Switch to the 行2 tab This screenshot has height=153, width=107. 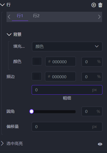pyautogui.click(x=36, y=16)
